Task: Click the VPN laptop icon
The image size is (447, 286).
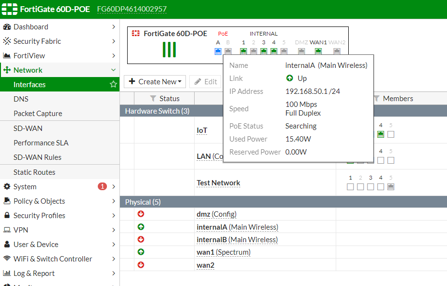Action: click(7, 230)
